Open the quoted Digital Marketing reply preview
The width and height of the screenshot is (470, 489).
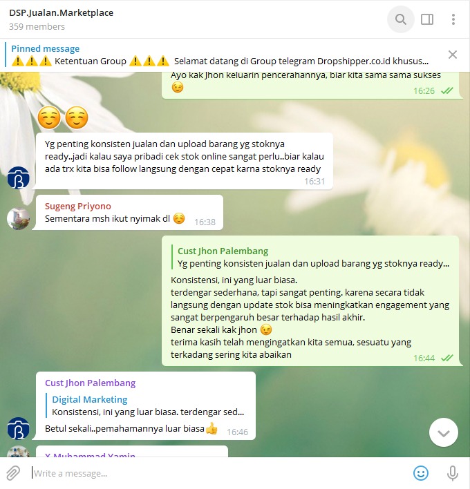(145, 405)
